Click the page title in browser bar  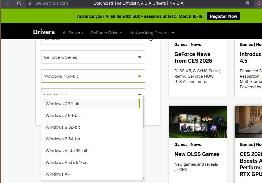click(x=139, y=3)
